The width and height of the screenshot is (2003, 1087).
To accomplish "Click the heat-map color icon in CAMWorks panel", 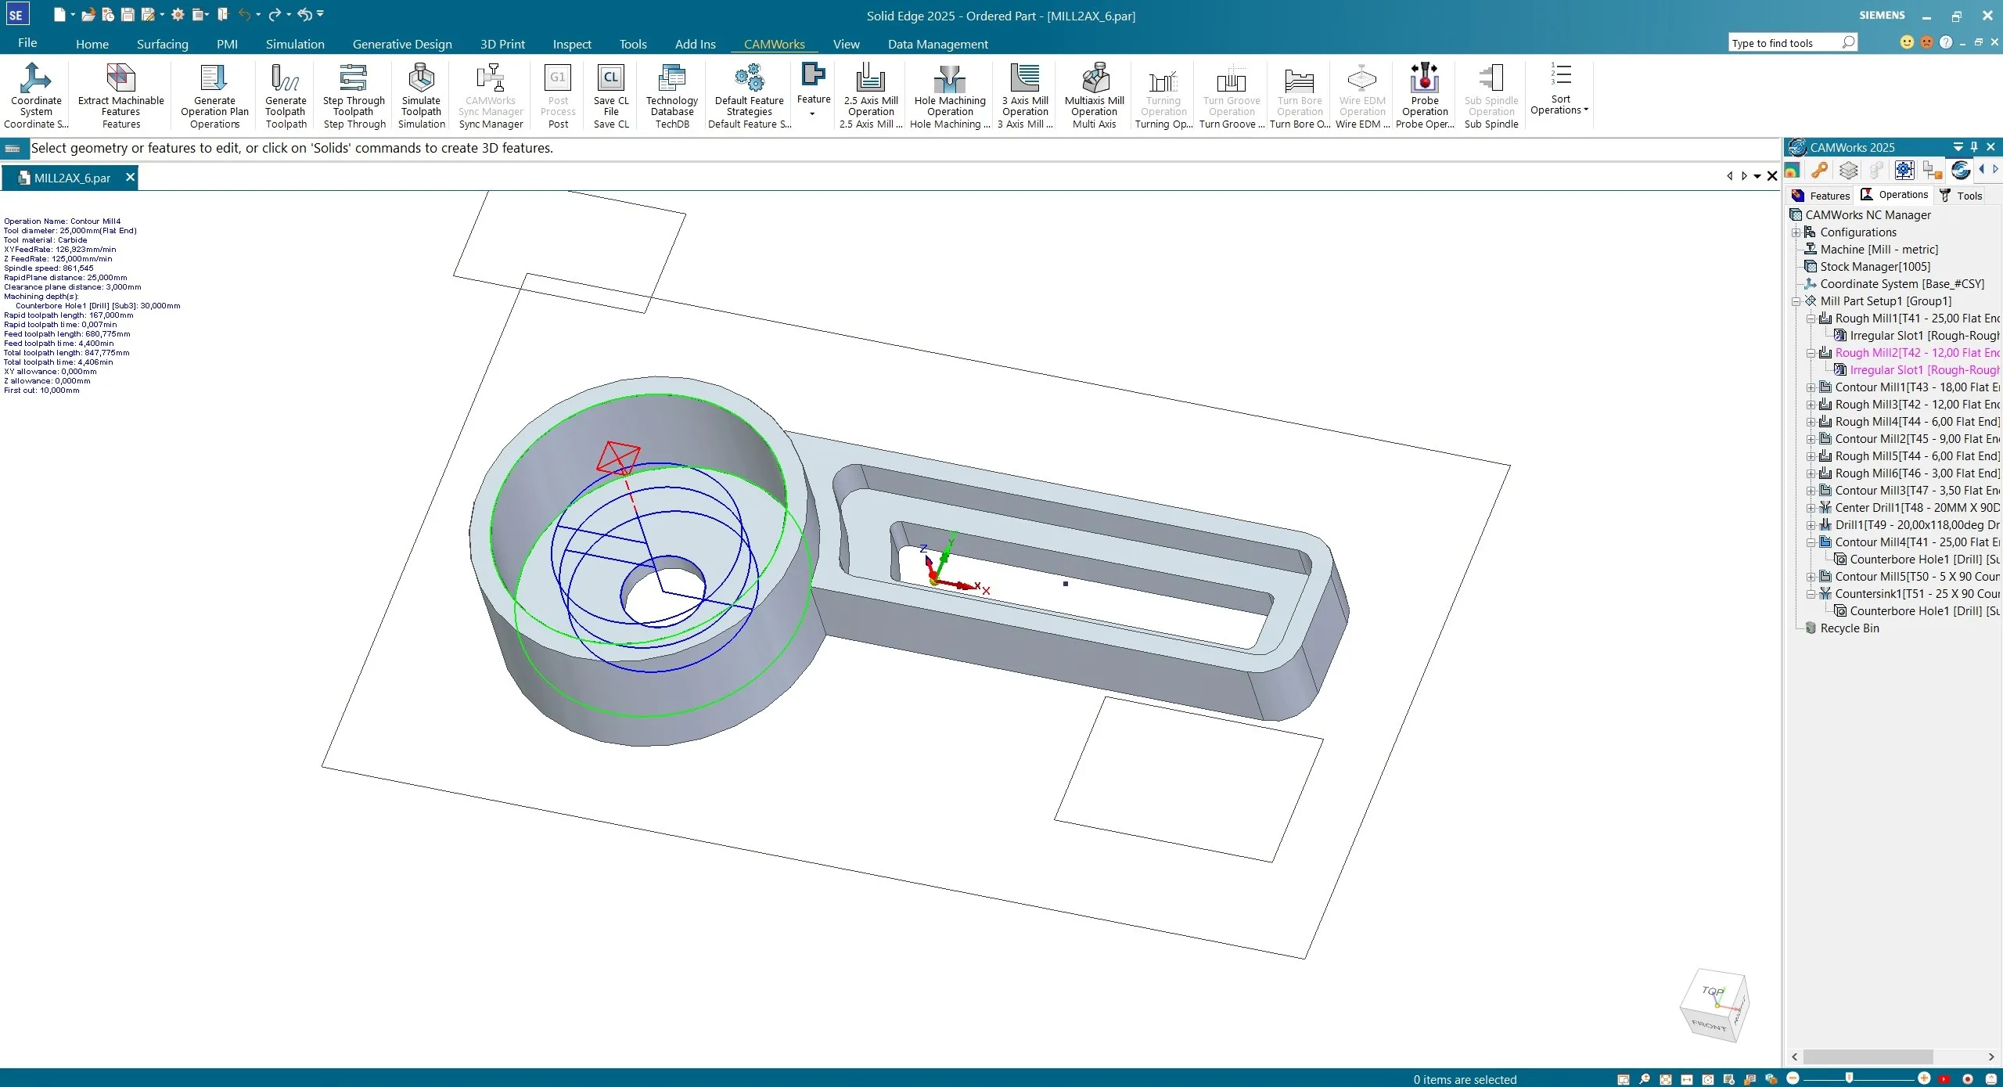I will point(1793,170).
